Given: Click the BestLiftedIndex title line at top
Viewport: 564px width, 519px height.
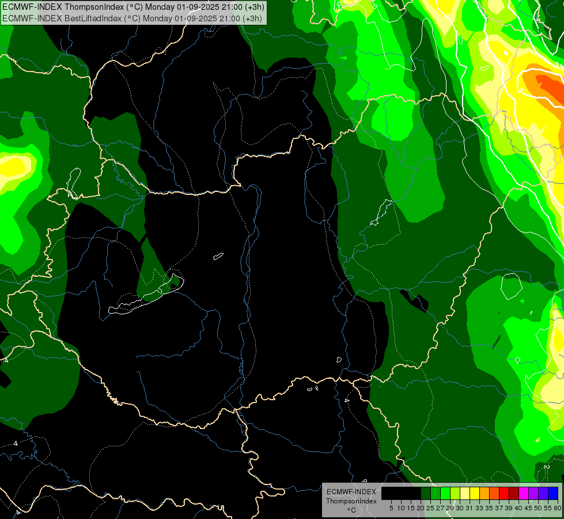Looking at the screenshot, I should coord(132,18).
